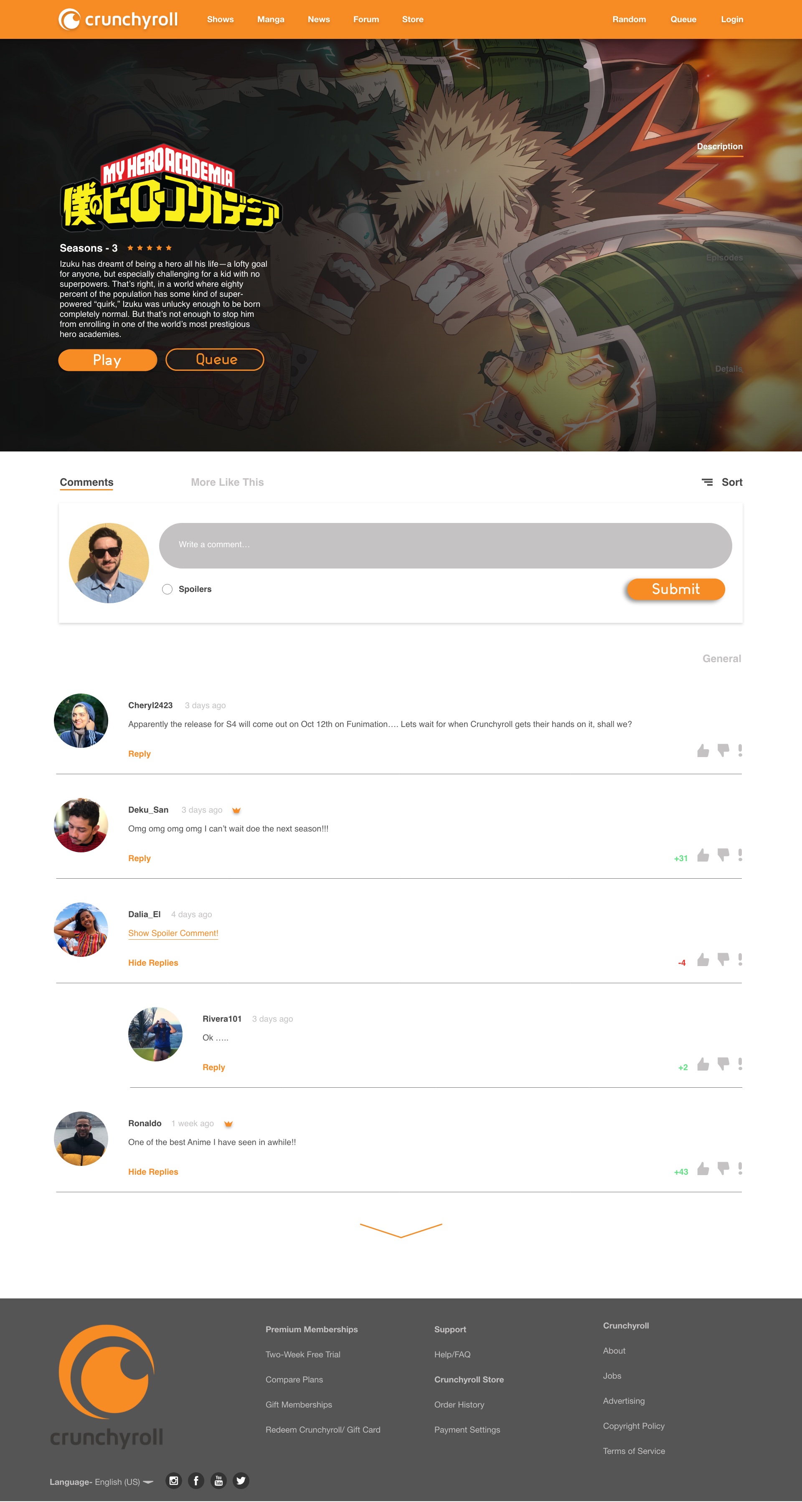
Task: Thumbs up Rivera101's reply
Action: (703, 1064)
